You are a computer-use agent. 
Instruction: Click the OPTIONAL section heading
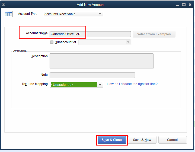pyautogui.click(x=20, y=51)
